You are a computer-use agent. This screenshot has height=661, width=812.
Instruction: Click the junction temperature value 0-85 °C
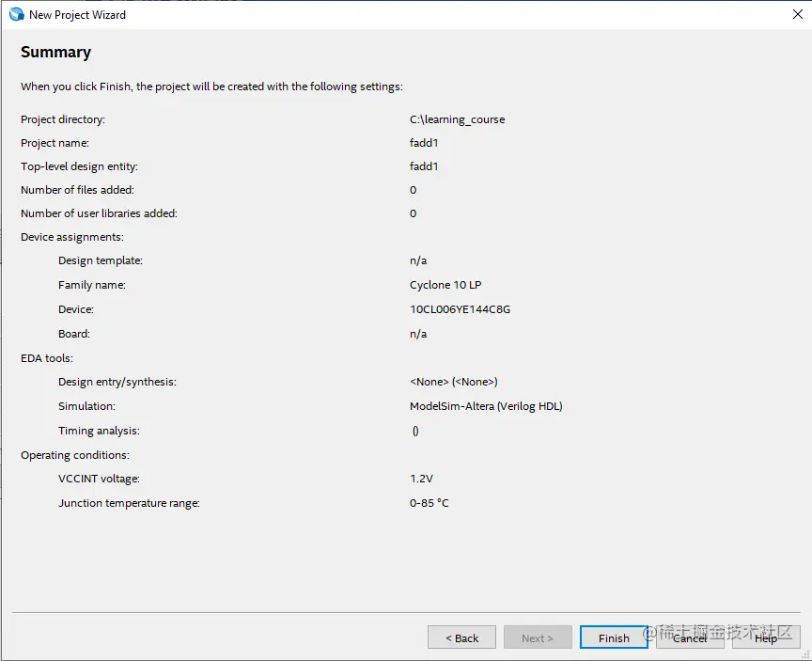tap(429, 503)
